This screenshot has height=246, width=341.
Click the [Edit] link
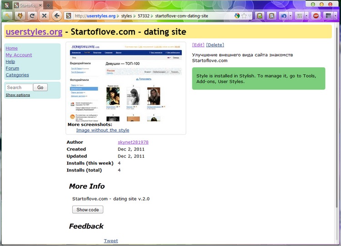198,45
